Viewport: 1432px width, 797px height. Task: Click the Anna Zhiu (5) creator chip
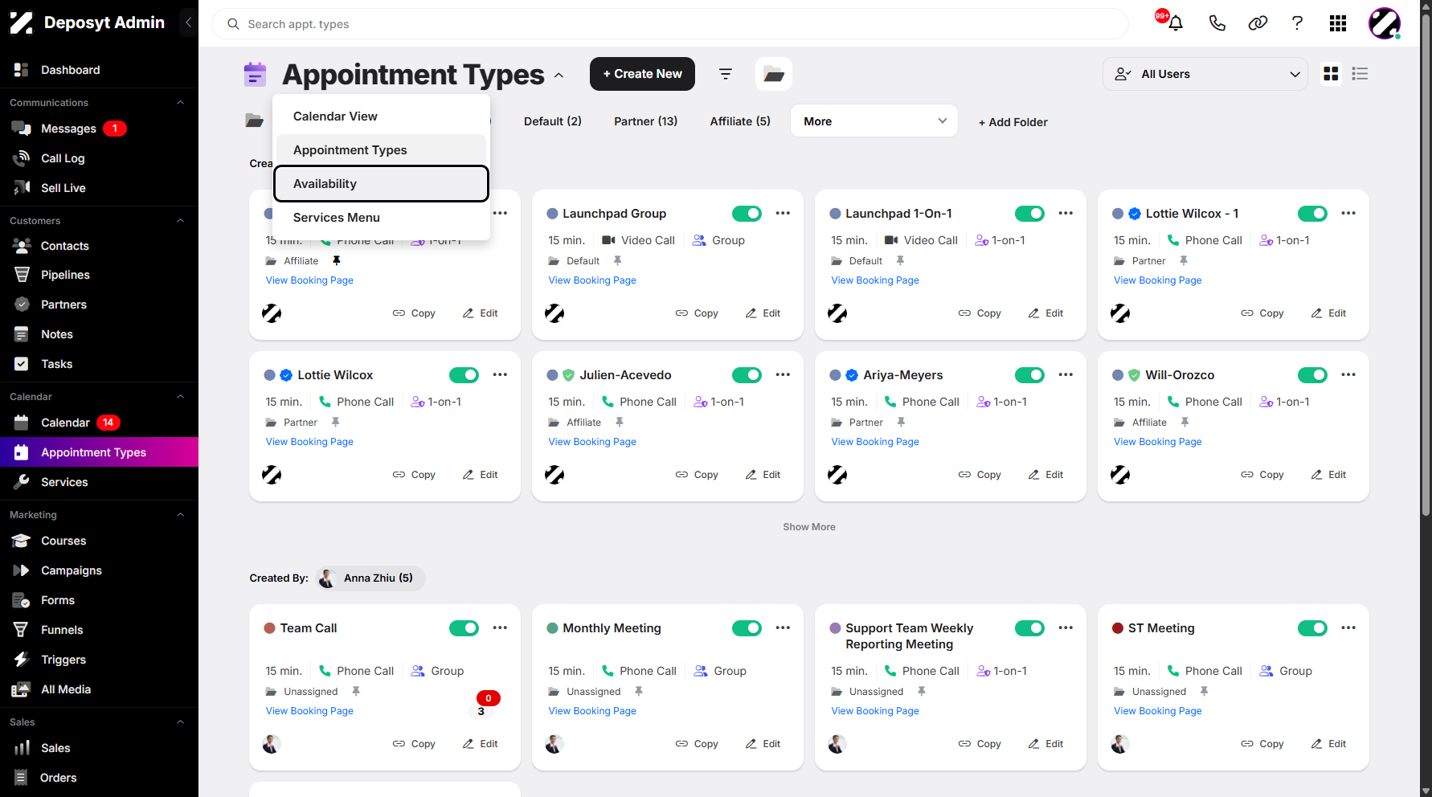click(x=370, y=578)
